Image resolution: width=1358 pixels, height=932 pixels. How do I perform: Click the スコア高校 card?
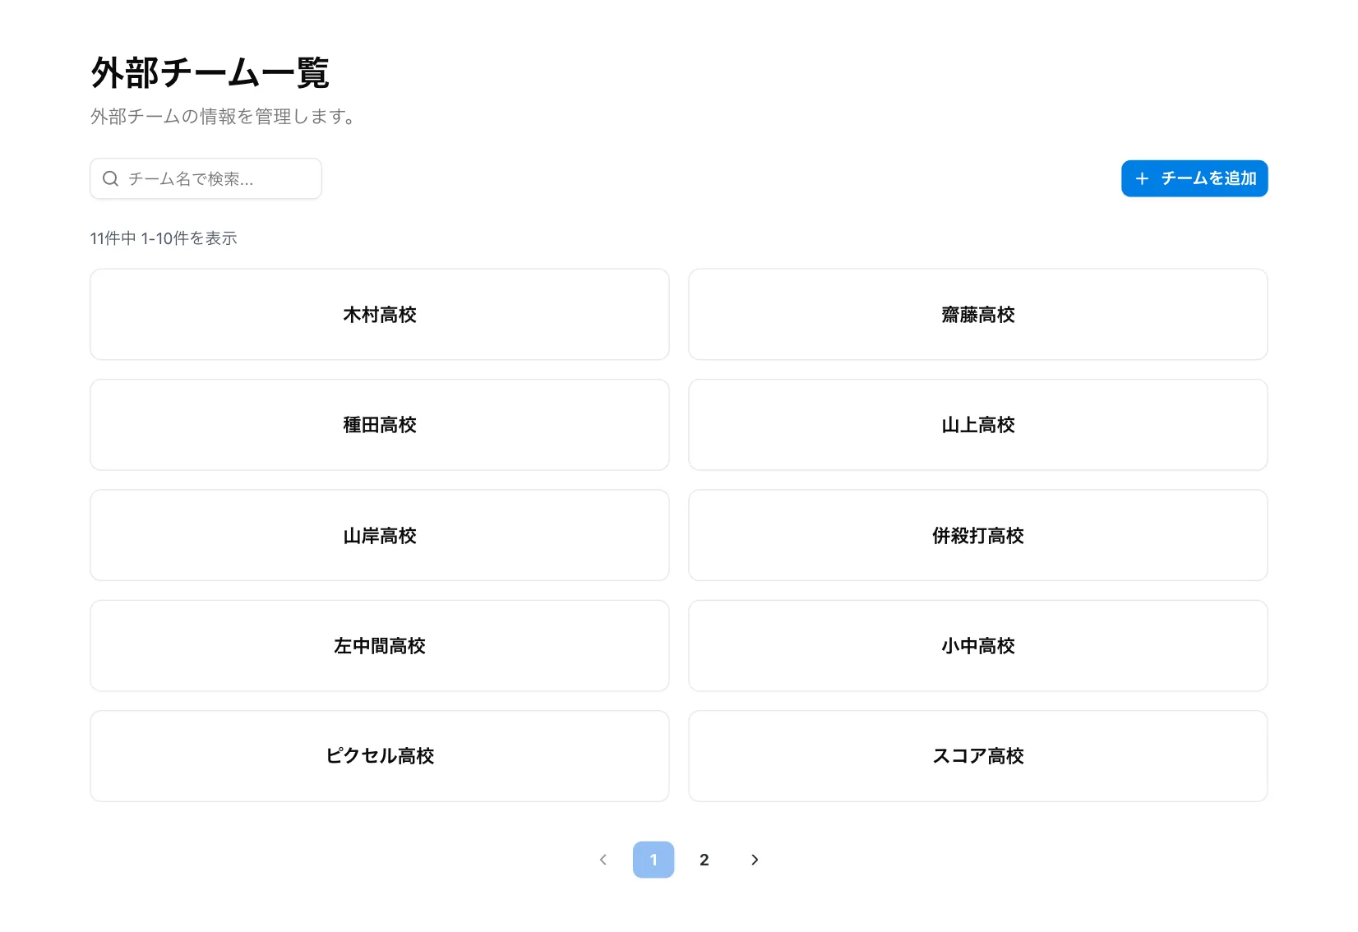click(977, 756)
